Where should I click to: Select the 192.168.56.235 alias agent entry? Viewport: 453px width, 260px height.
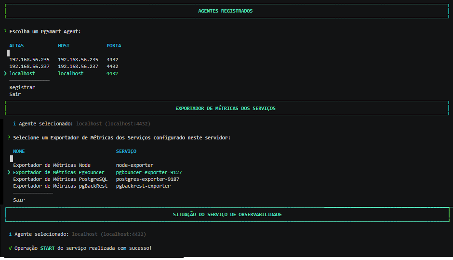29,60
